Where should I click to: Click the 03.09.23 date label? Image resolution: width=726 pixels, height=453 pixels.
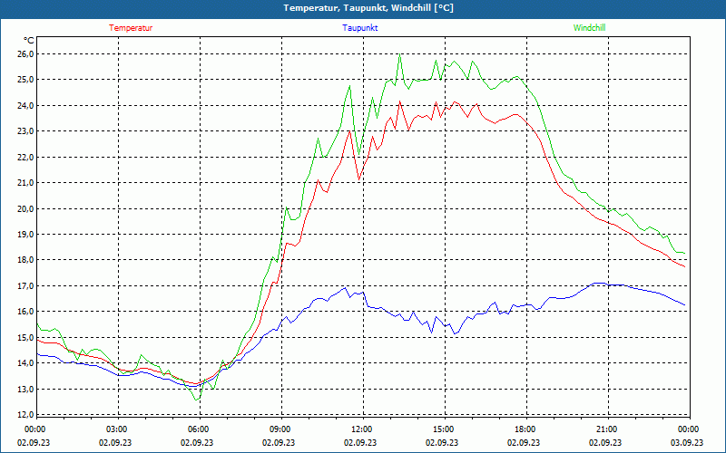tap(687, 442)
